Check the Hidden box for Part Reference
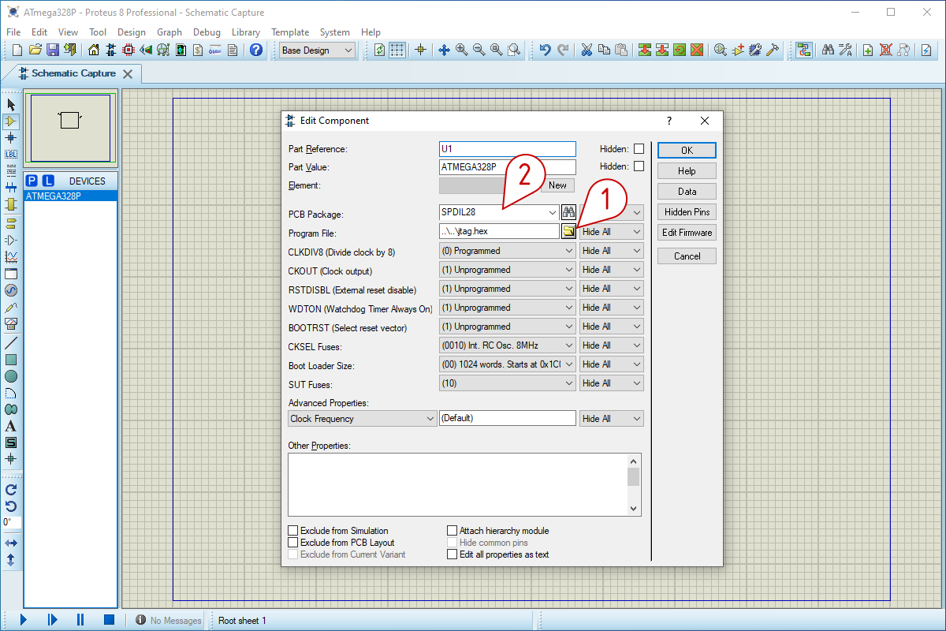Viewport: 946px width, 631px height. coord(639,148)
